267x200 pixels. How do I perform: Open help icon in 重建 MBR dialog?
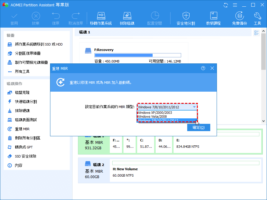pos(203,68)
